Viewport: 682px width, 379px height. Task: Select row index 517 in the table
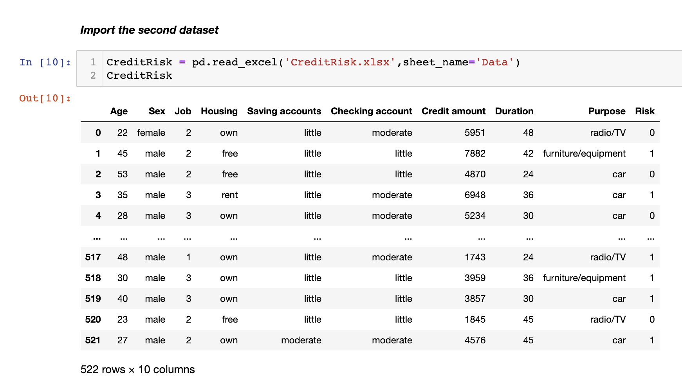[x=93, y=257]
